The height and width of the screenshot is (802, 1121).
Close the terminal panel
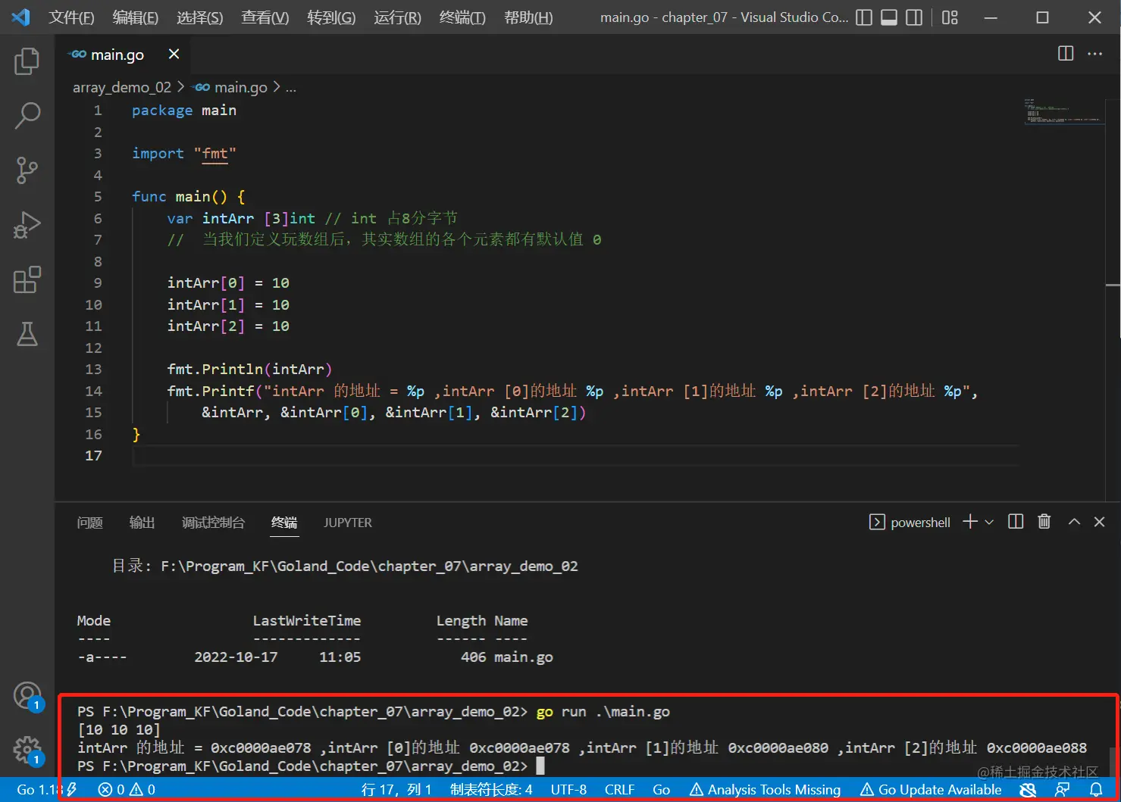1100,522
